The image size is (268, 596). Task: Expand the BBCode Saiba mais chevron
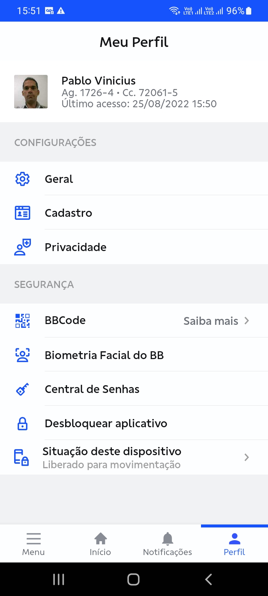pyautogui.click(x=246, y=321)
